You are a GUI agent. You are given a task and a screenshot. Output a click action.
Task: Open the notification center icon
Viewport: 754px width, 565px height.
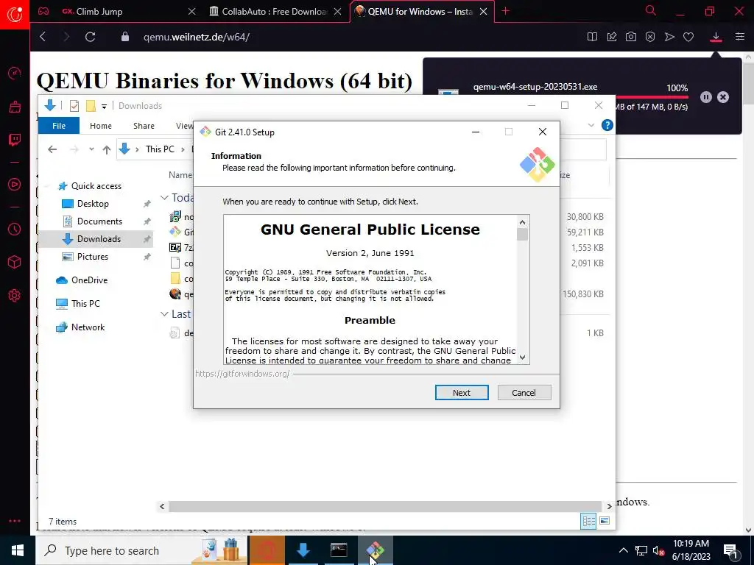click(x=731, y=550)
